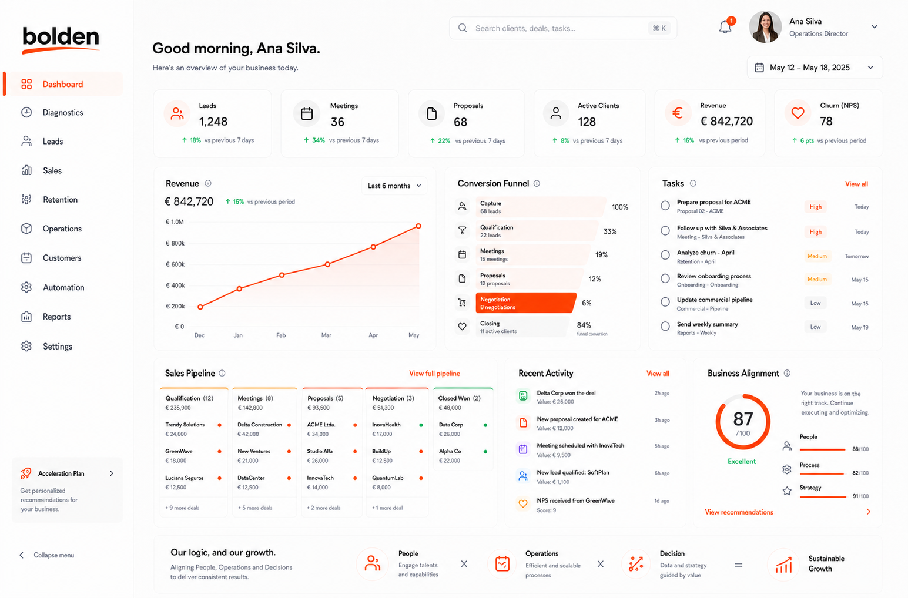Open Sales Pipeline info icon
Image resolution: width=908 pixels, height=598 pixels.
pos(222,373)
